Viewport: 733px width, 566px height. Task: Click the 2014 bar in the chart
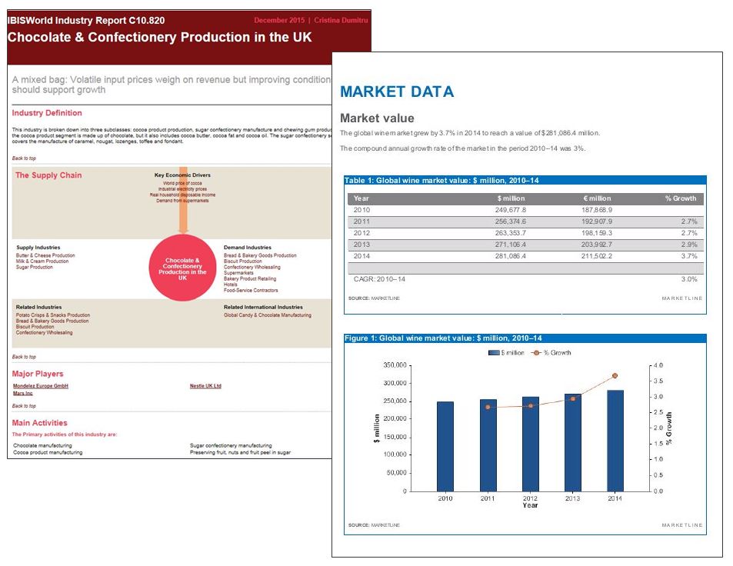click(615, 440)
